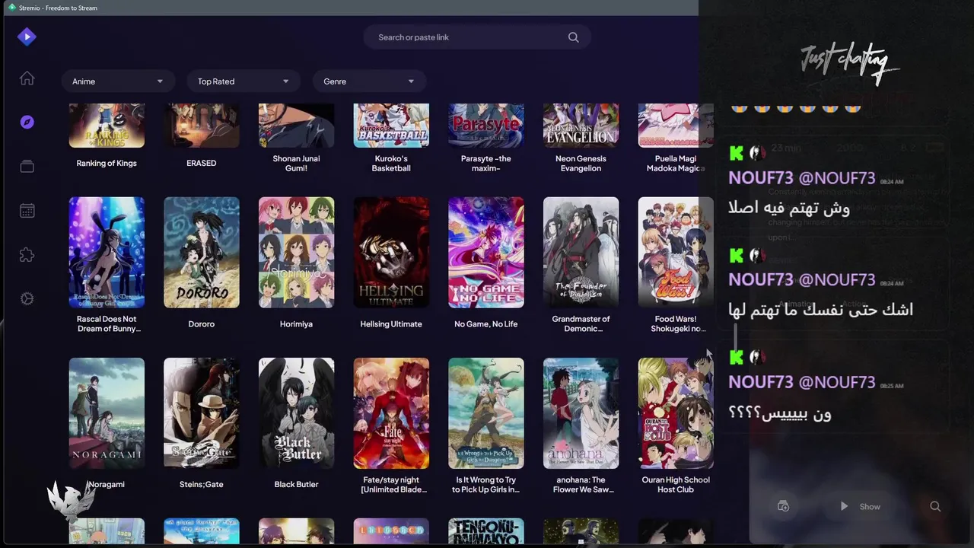Open Grandmaster of Demonic poster

point(581,253)
